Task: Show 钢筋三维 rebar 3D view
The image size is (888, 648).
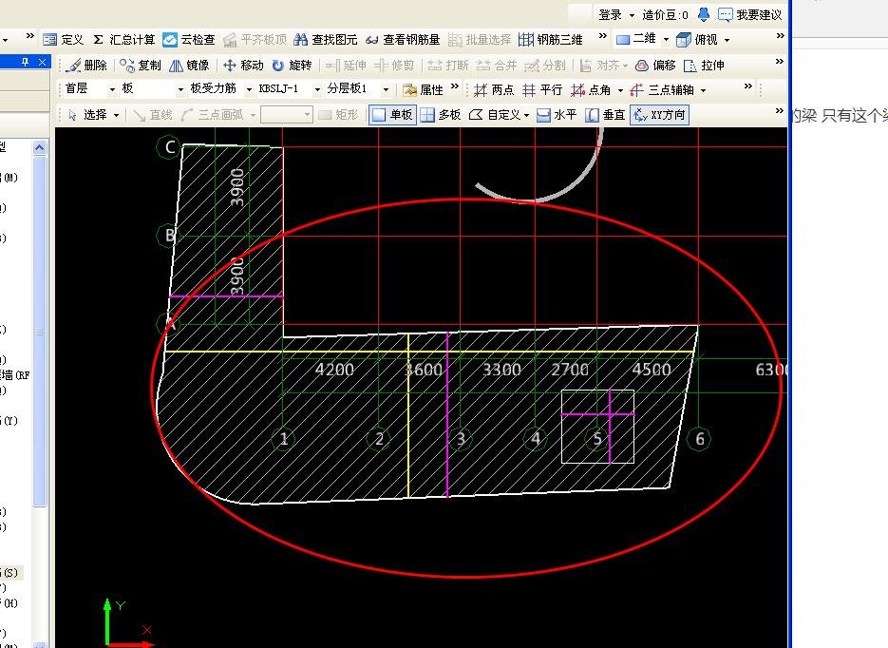Action: click(551, 40)
